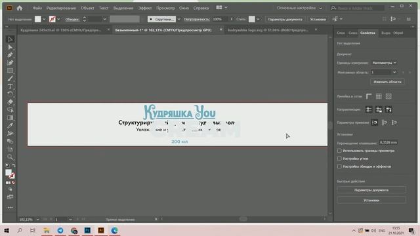
Task: Toggle snap to point icon
Action: 375,123
